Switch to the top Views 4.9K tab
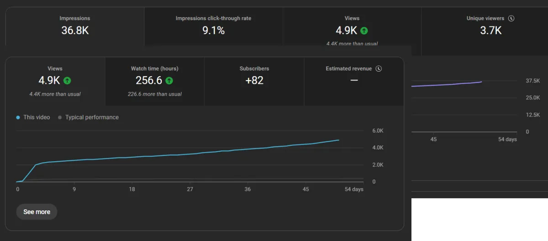Viewport: 548px width, 241px height. click(352, 26)
